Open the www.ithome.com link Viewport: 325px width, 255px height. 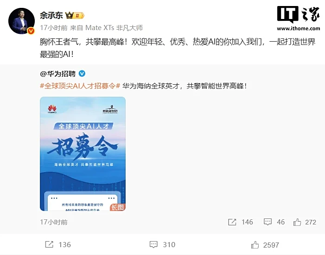tap(298, 29)
